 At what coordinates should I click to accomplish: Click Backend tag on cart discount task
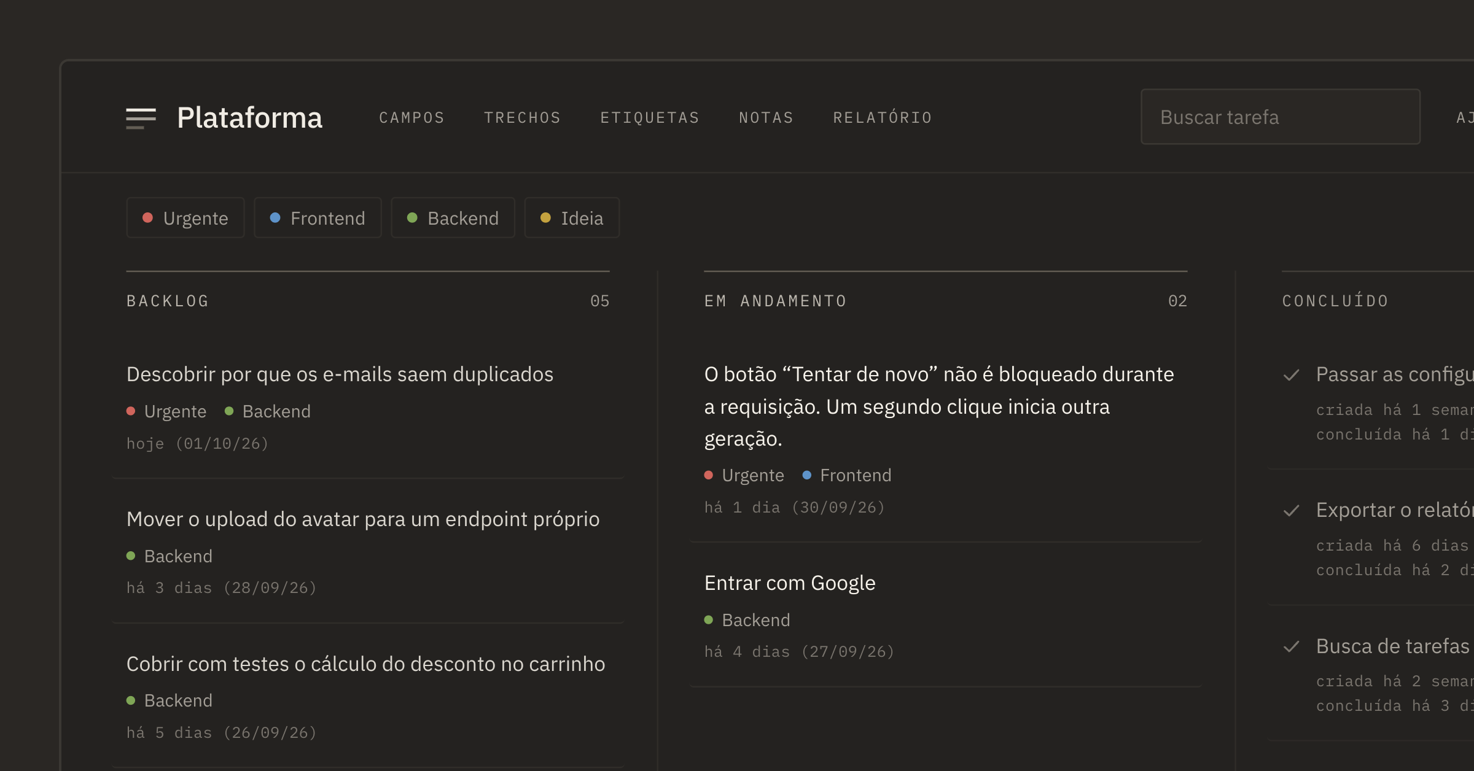click(x=170, y=700)
